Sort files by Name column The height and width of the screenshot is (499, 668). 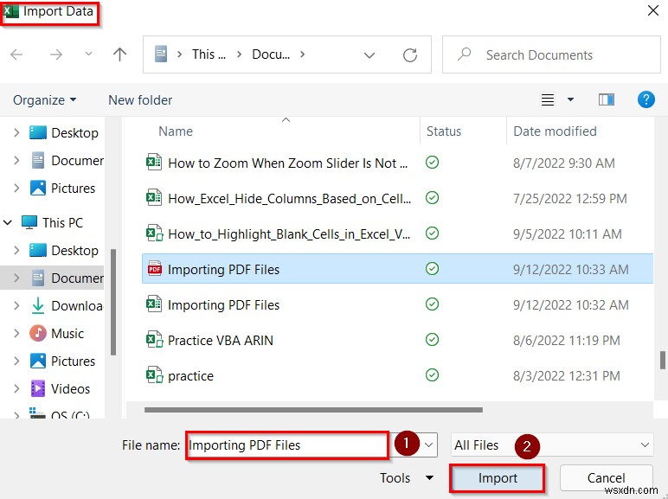[176, 131]
